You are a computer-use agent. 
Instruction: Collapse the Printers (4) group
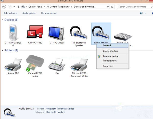point(3,50)
